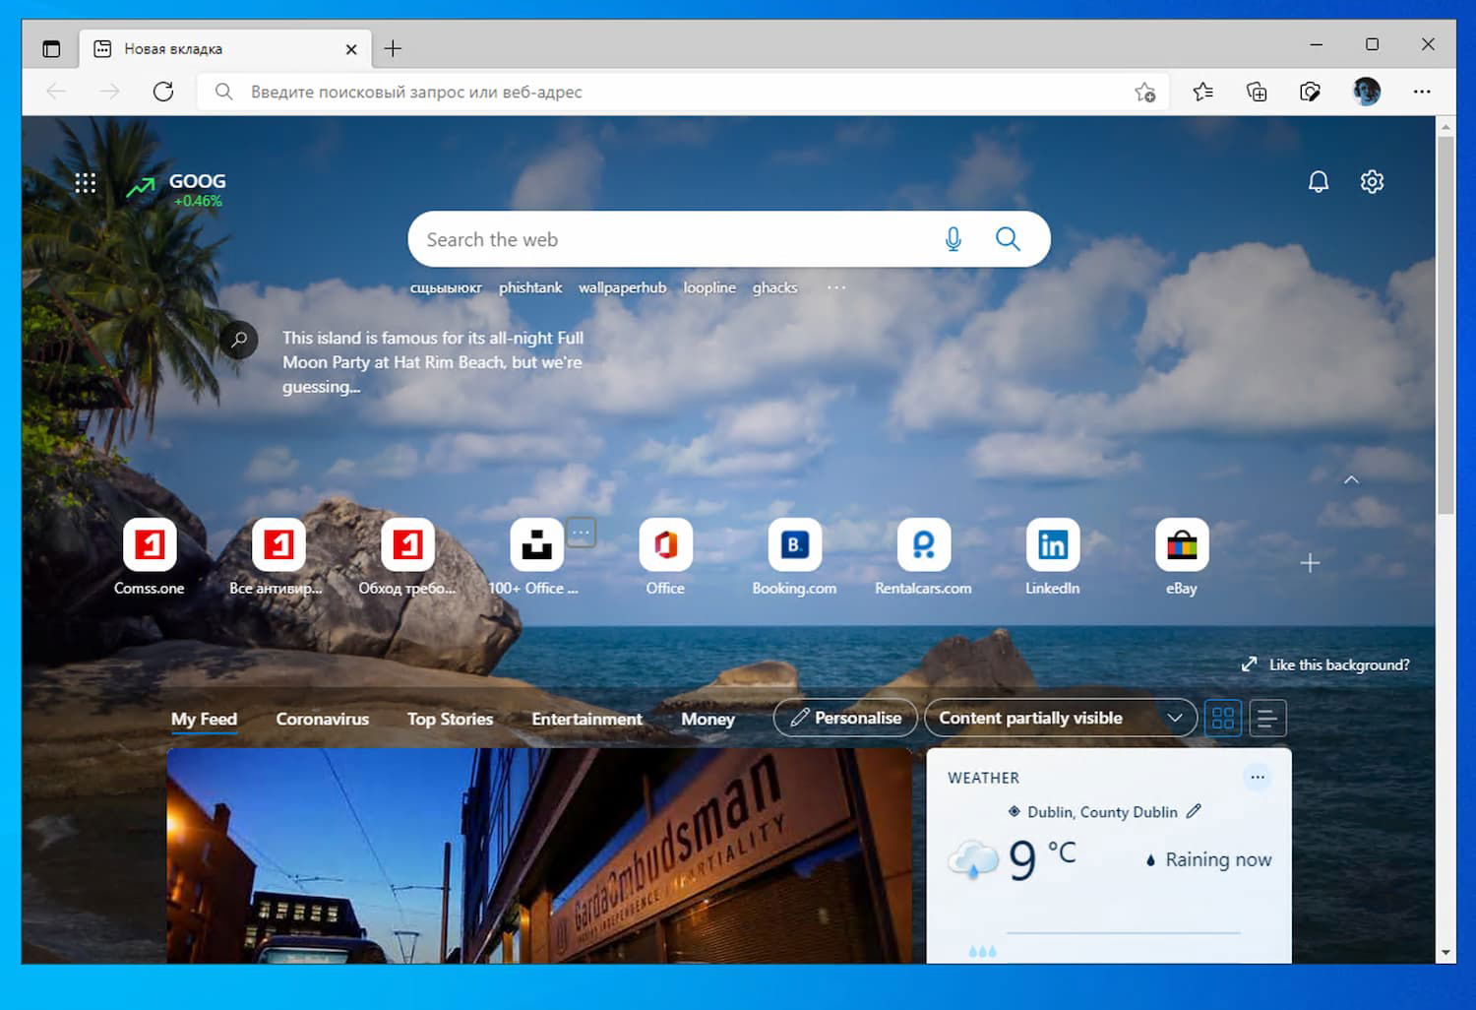
Task: Click Like this background?
Action: pos(1325,664)
